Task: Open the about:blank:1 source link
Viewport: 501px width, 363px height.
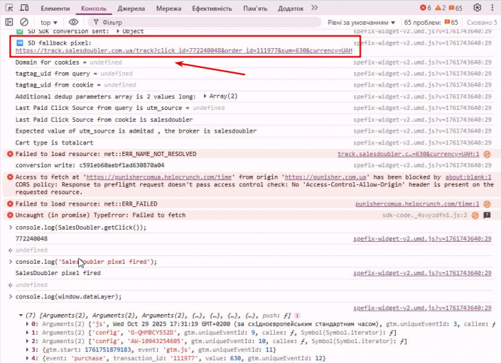Action: click(x=468, y=177)
